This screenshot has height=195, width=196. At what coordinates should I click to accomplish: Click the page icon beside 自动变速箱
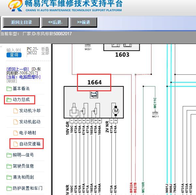tap(16, 144)
